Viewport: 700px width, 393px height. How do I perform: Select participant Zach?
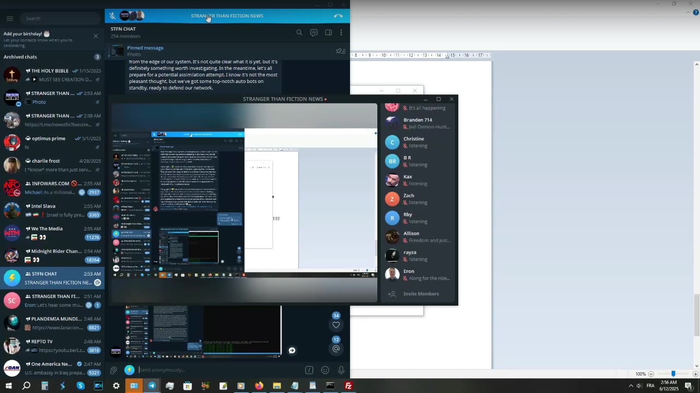coord(419,199)
